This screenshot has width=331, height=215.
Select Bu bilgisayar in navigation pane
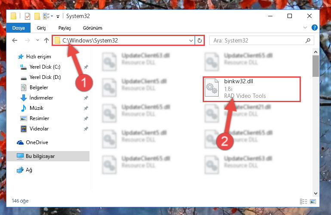48,156
